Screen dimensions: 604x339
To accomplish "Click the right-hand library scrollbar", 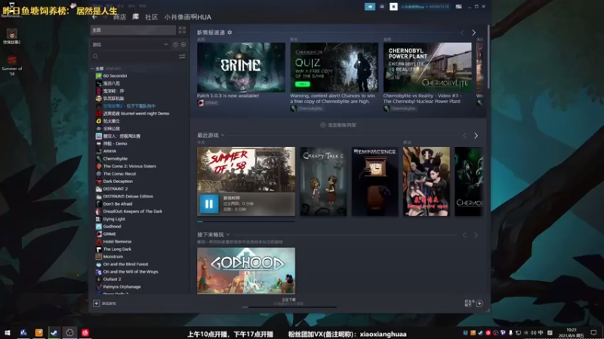I will pos(488,57).
